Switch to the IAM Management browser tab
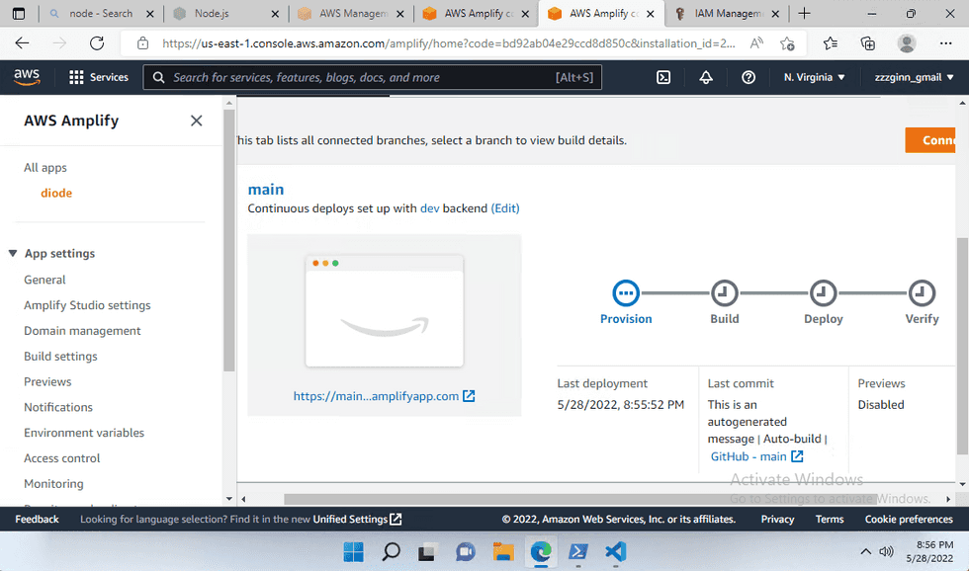Screen dimensions: 969x571 point(727,14)
